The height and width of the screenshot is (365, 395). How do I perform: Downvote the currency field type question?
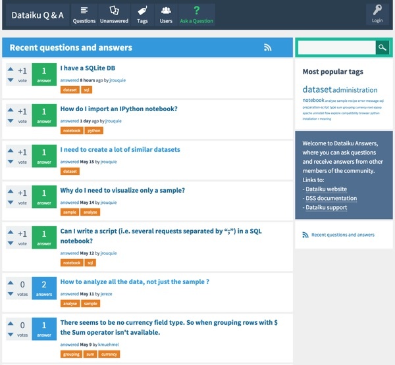click(x=11, y=335)
